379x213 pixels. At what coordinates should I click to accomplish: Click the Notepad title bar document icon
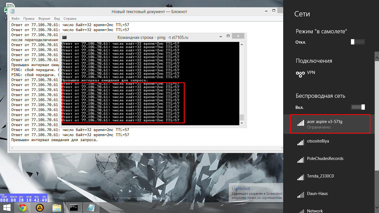click(12, 11)
